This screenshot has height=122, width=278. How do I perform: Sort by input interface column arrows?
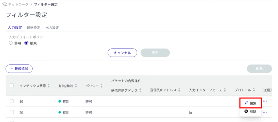[x=225, y=90]
